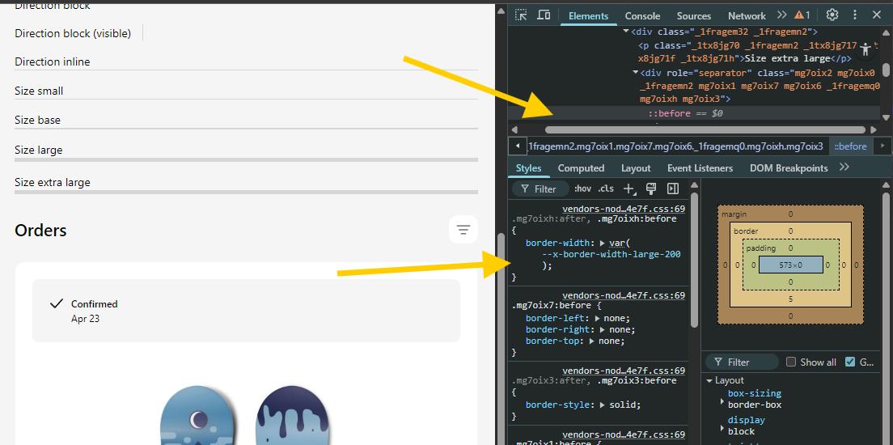Viewport: 893px width, 445px height.
Task: Expand the border-right shorthand value
Action: click(603, 330)
